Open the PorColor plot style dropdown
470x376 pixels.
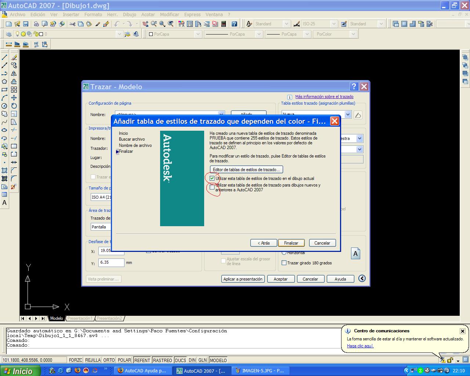[353, 34]
